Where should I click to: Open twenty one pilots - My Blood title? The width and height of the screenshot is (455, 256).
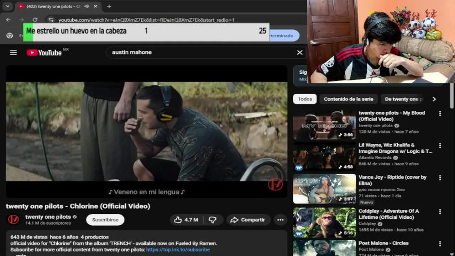[x=392, y=116]
